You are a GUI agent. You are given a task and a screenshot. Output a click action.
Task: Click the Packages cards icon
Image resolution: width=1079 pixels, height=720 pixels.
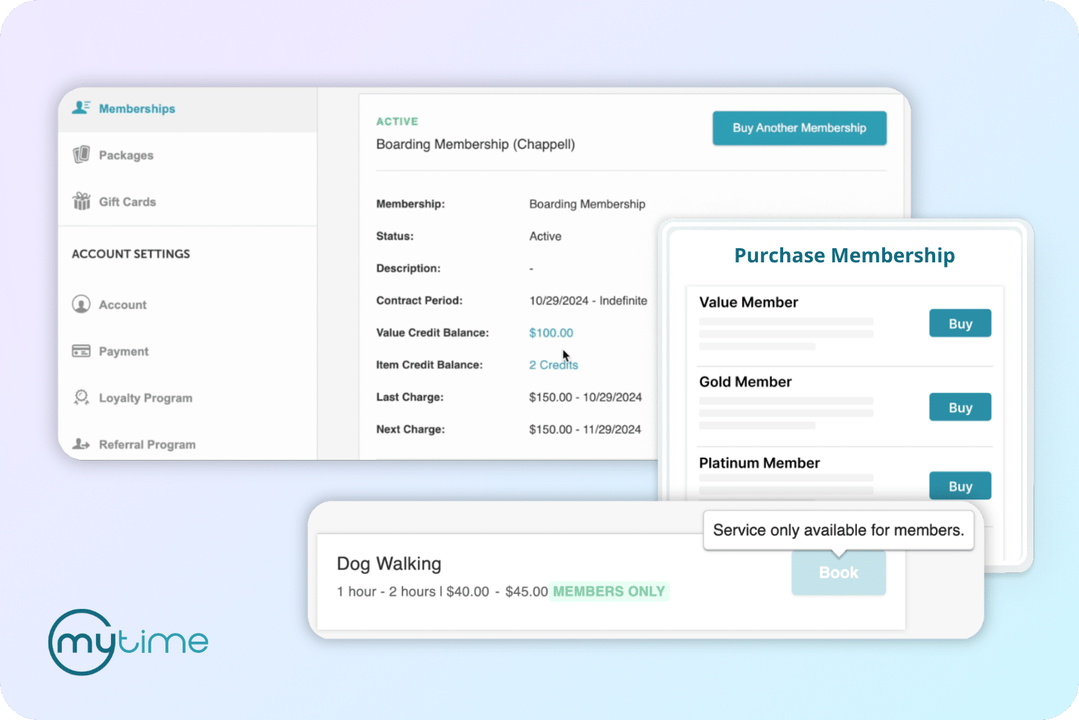81,155
